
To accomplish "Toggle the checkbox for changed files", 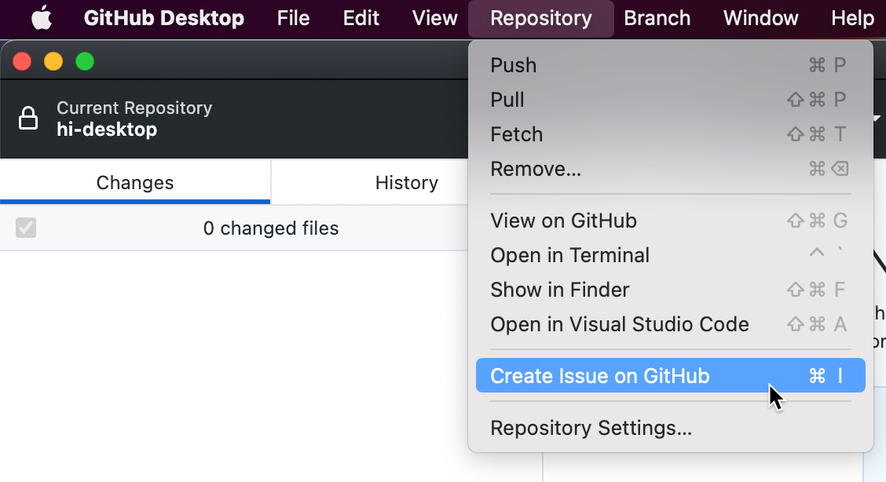I will (26, 228).
